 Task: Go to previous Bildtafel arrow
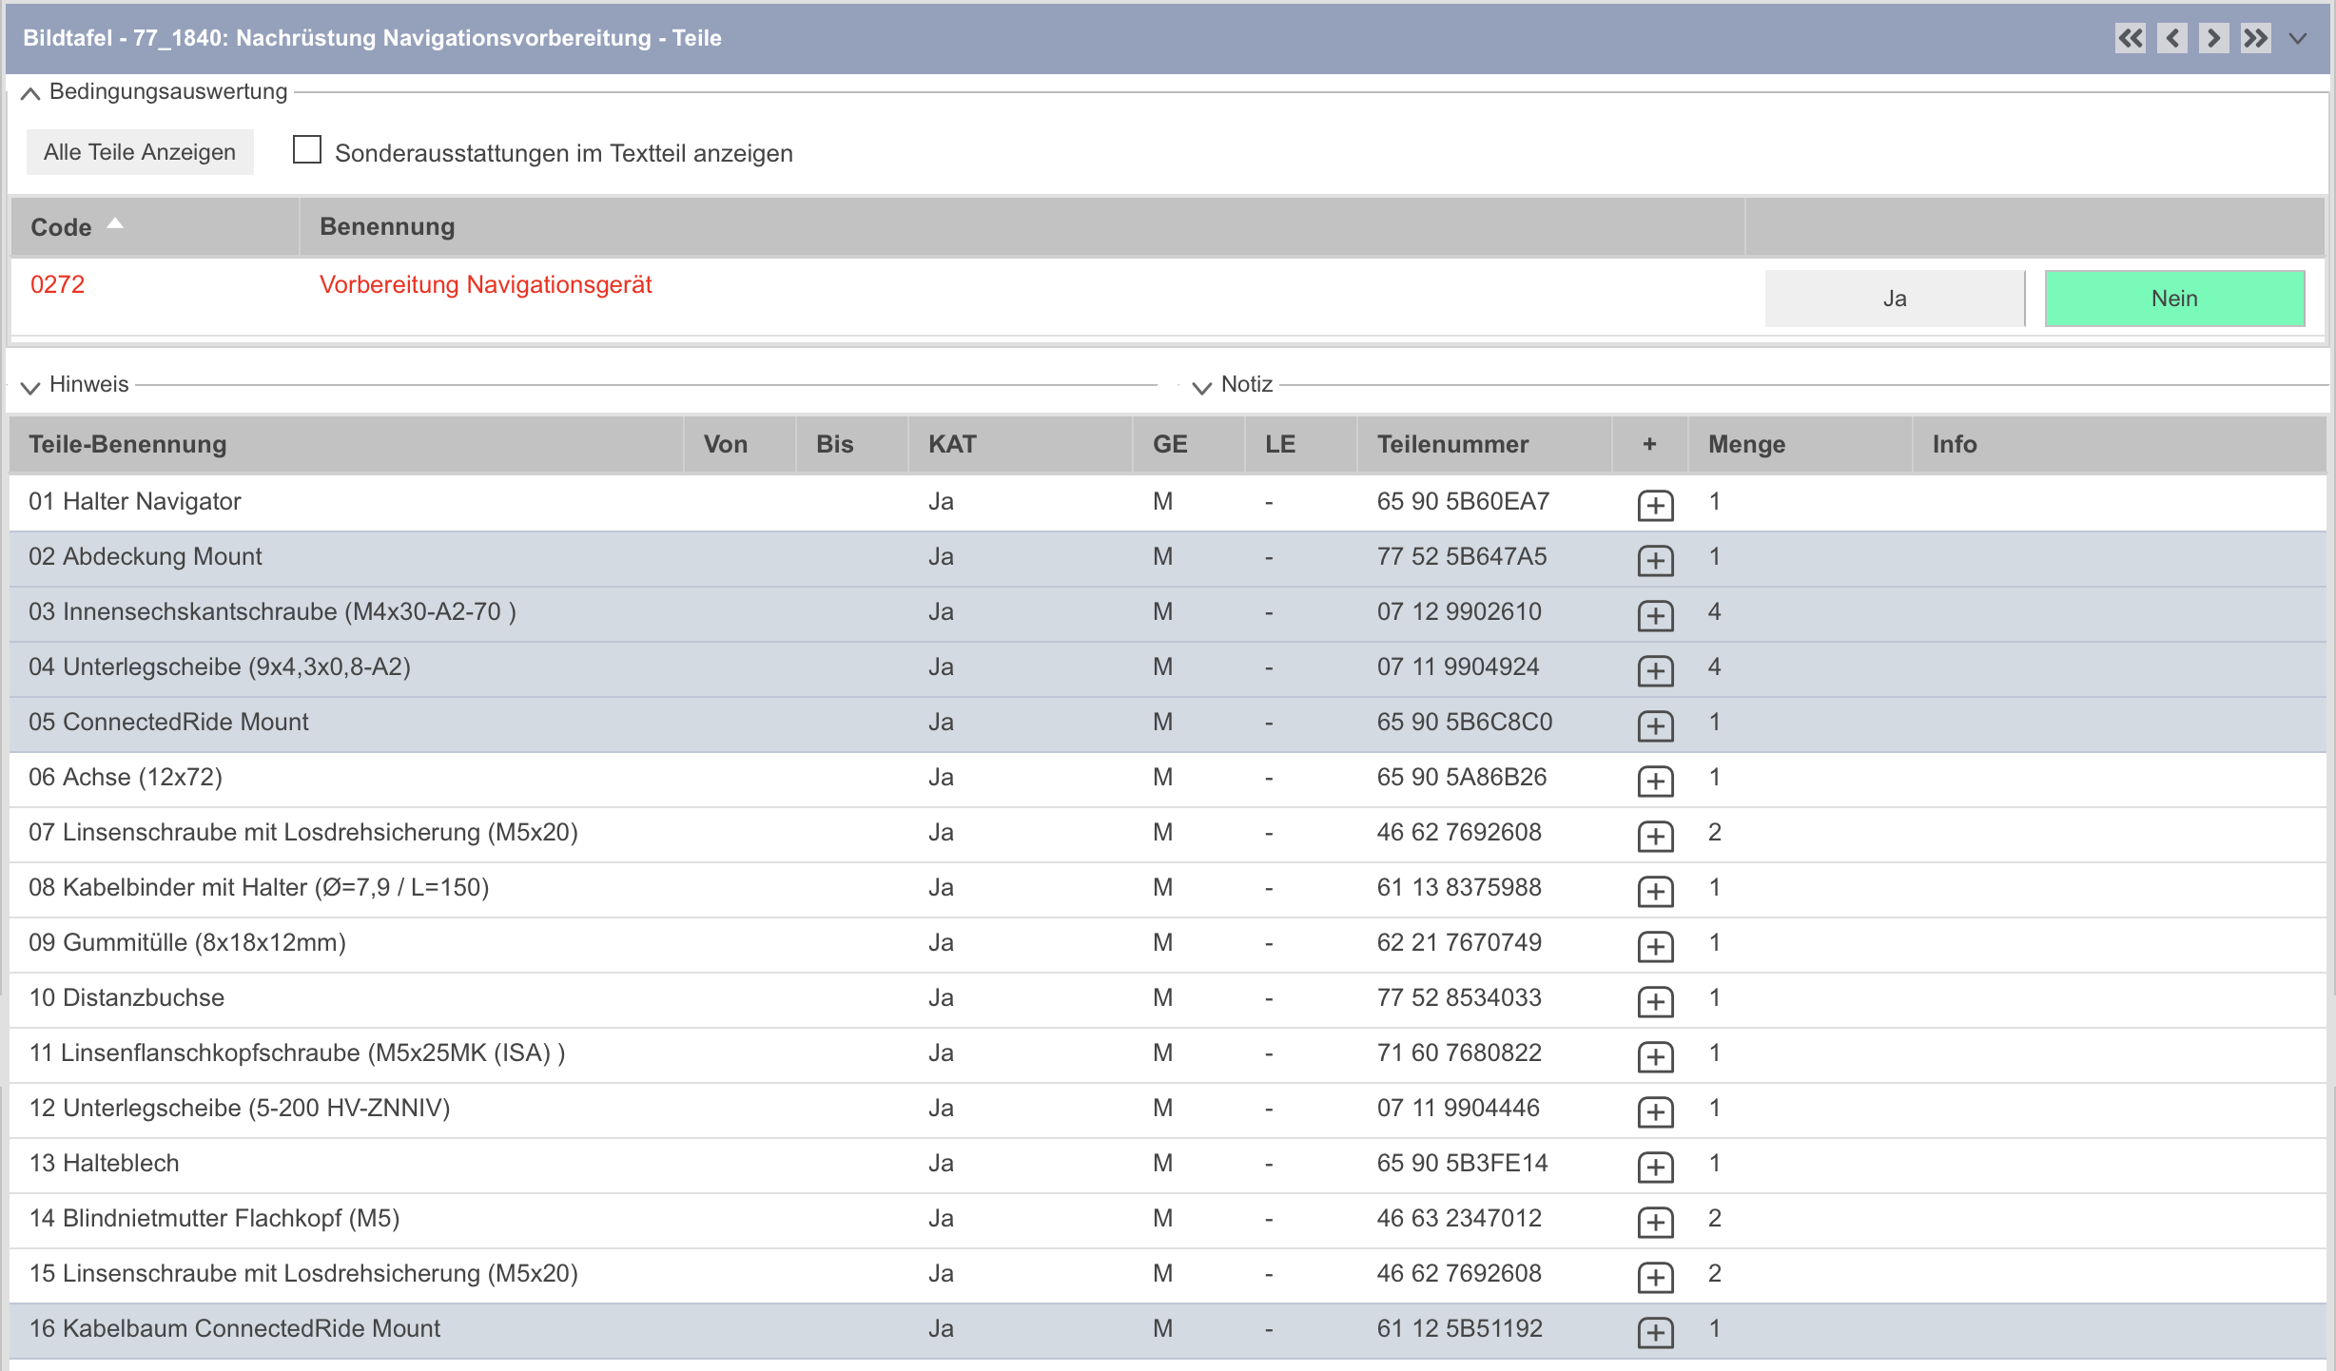2171,38
